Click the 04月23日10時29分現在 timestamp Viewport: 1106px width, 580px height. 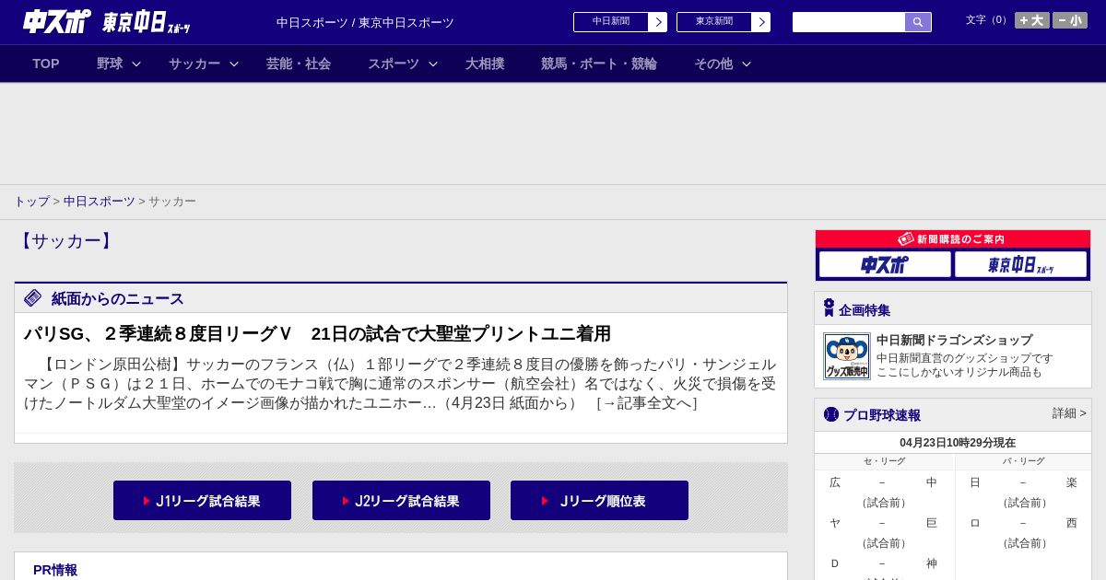(958, 443)
